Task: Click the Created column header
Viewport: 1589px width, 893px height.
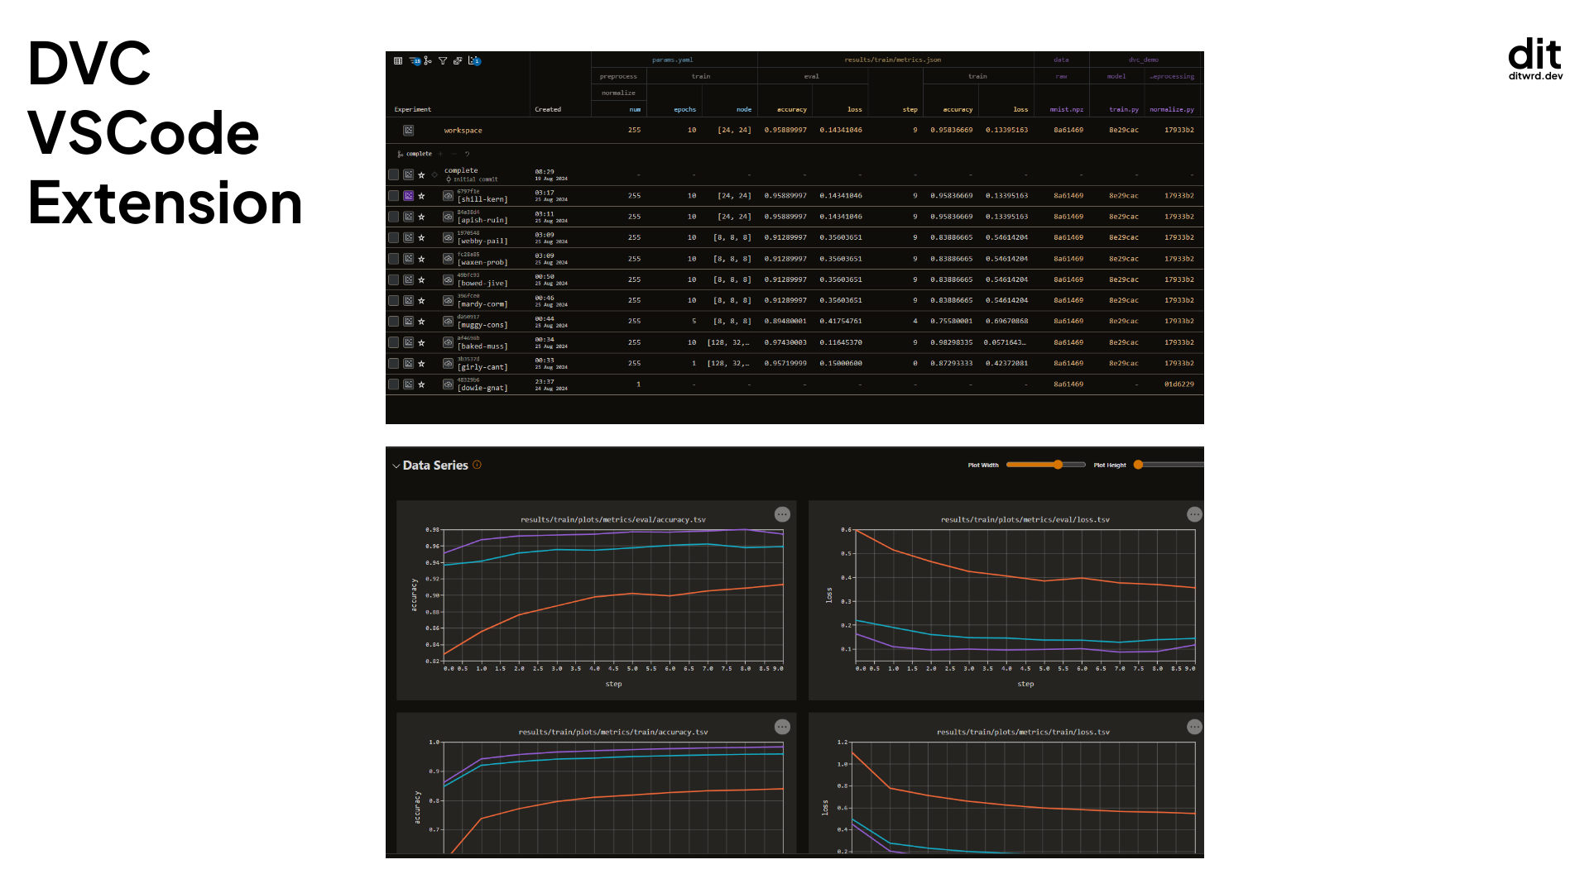Action: (548, 109)
